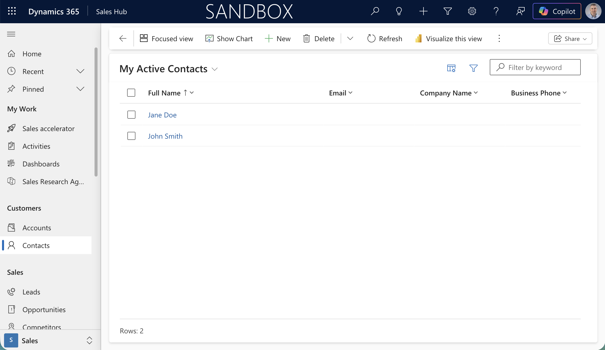Select the Jane Doe row checkbox
This screenshot has width=605, height=350.
[x=131, y=115]
